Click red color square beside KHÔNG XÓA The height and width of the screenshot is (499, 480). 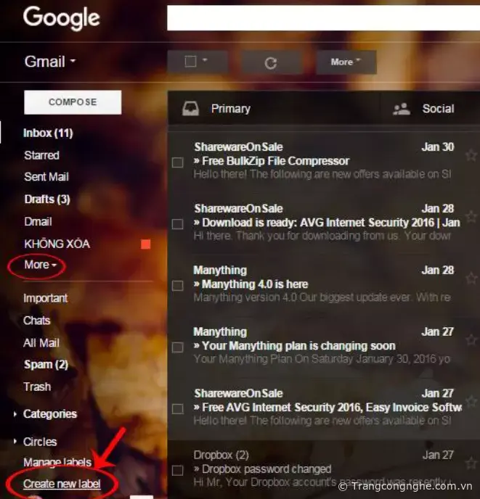(x=145, y=244)
